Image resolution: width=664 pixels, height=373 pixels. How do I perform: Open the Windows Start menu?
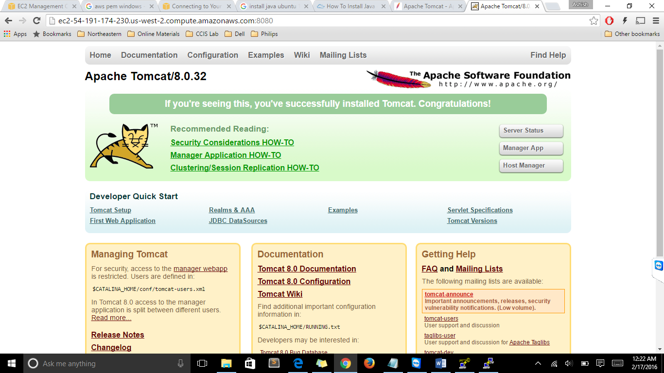click(12, 363)
